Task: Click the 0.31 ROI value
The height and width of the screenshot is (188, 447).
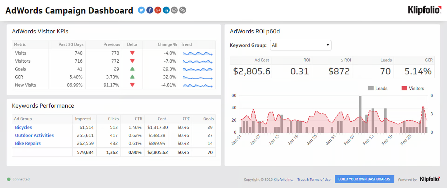Action: 299,71
